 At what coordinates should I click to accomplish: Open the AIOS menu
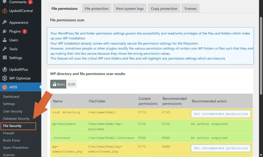pyautogui.click(x=21, y=87)
